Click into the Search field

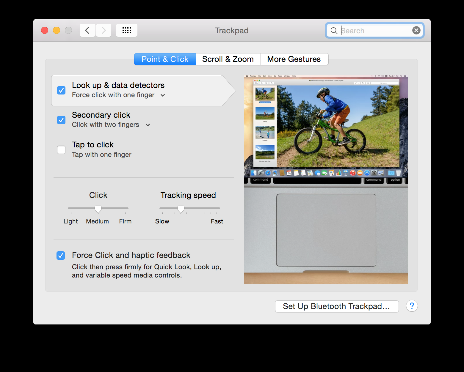(375, 31)
